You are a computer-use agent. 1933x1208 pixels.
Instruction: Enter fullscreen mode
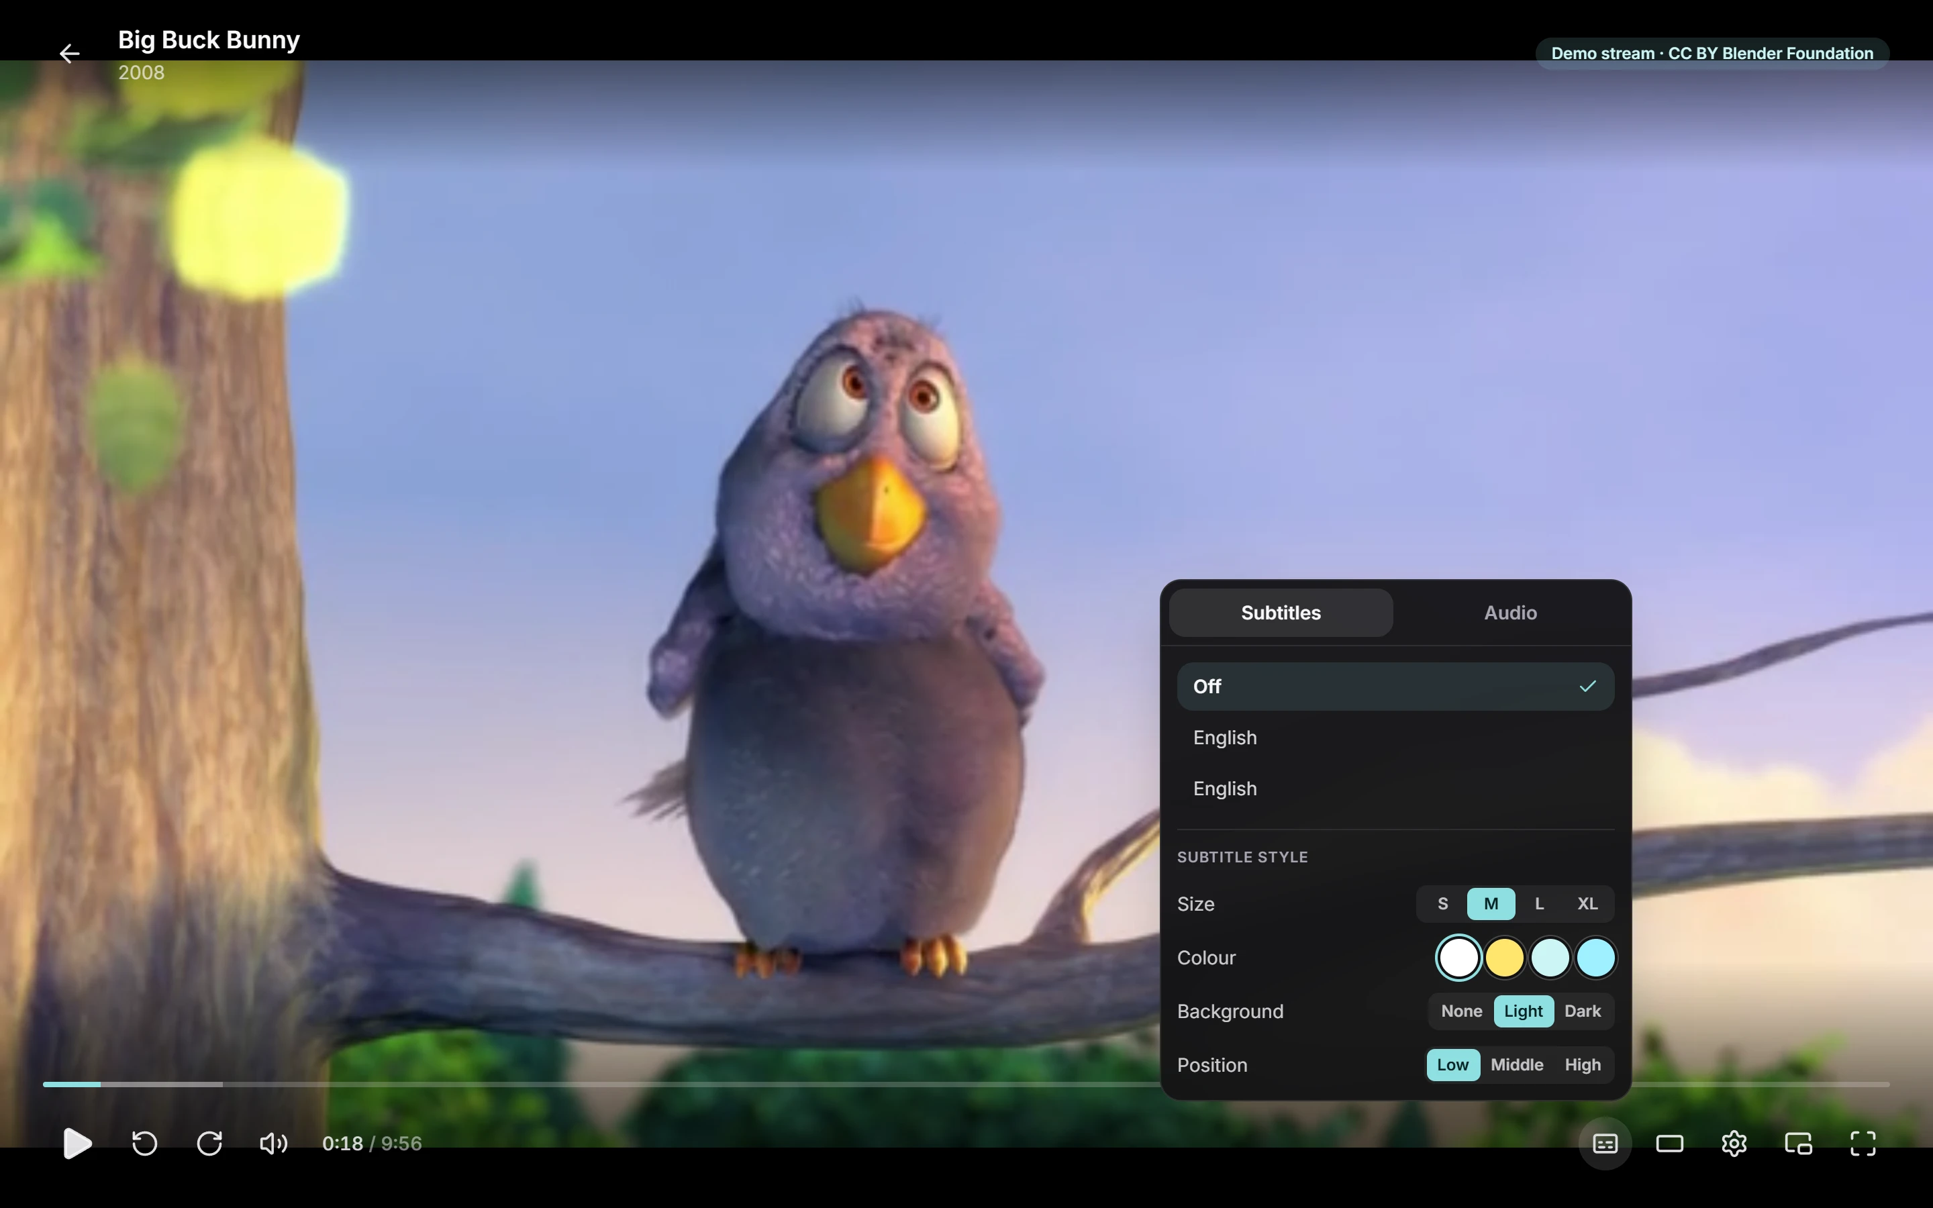(1863, 1144)
